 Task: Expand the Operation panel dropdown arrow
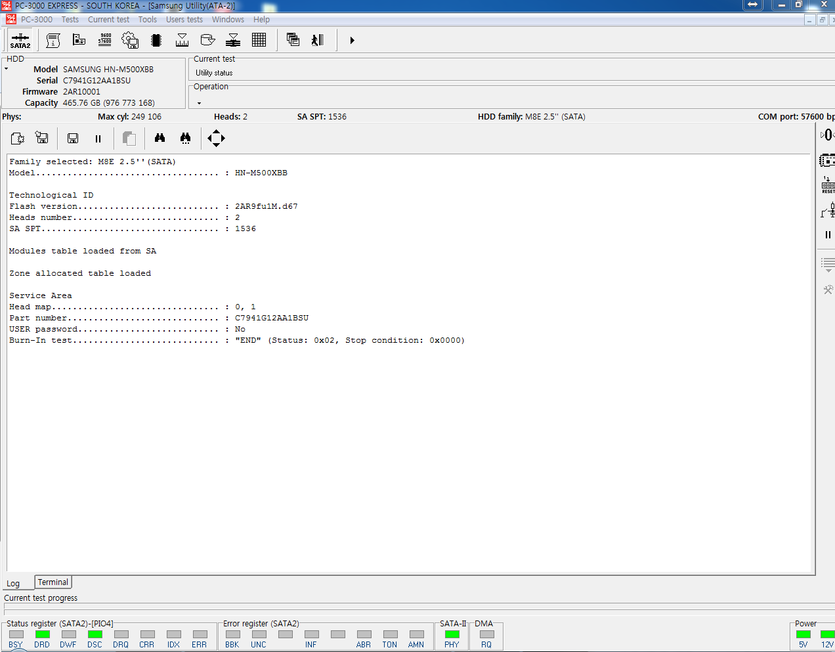[x=199, y=103]
